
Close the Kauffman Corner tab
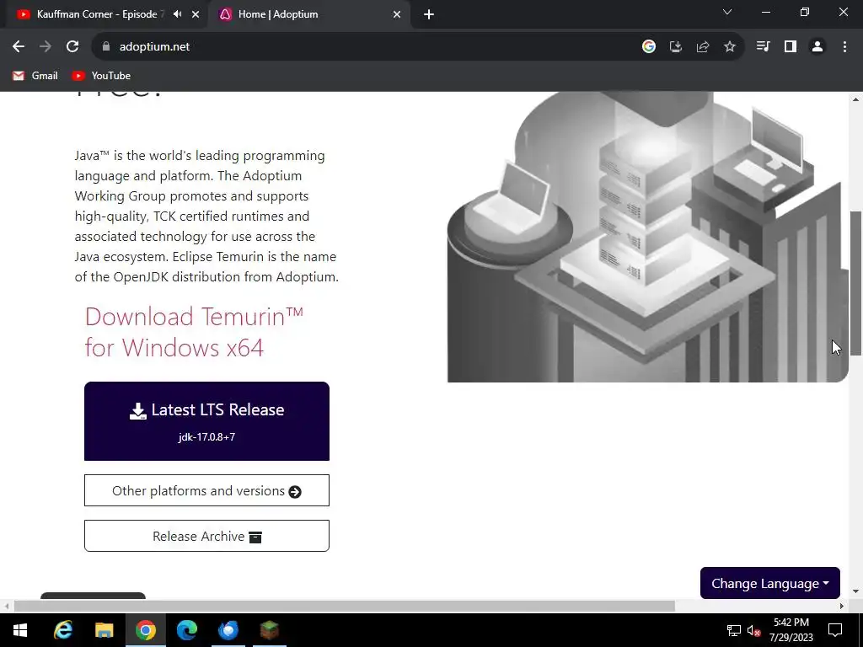coord(196,14)
